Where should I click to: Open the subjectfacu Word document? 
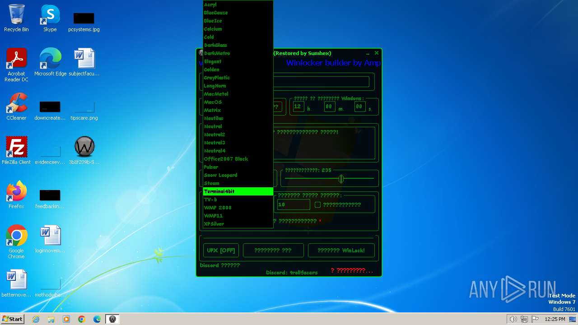tap(84, 62)
